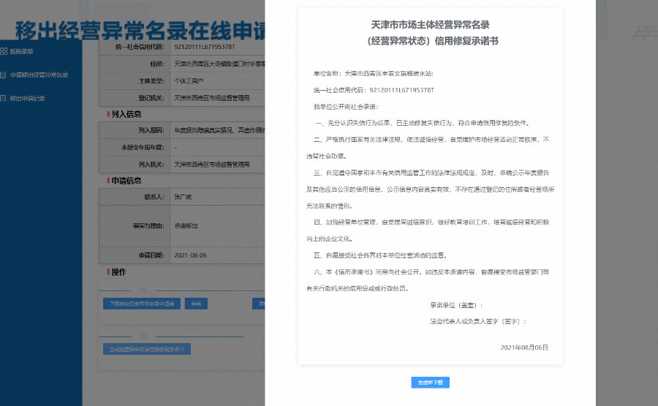Open the 申请移出经营异常名录 sidebar menu item
658x406 pixels.
coord(39,75)
